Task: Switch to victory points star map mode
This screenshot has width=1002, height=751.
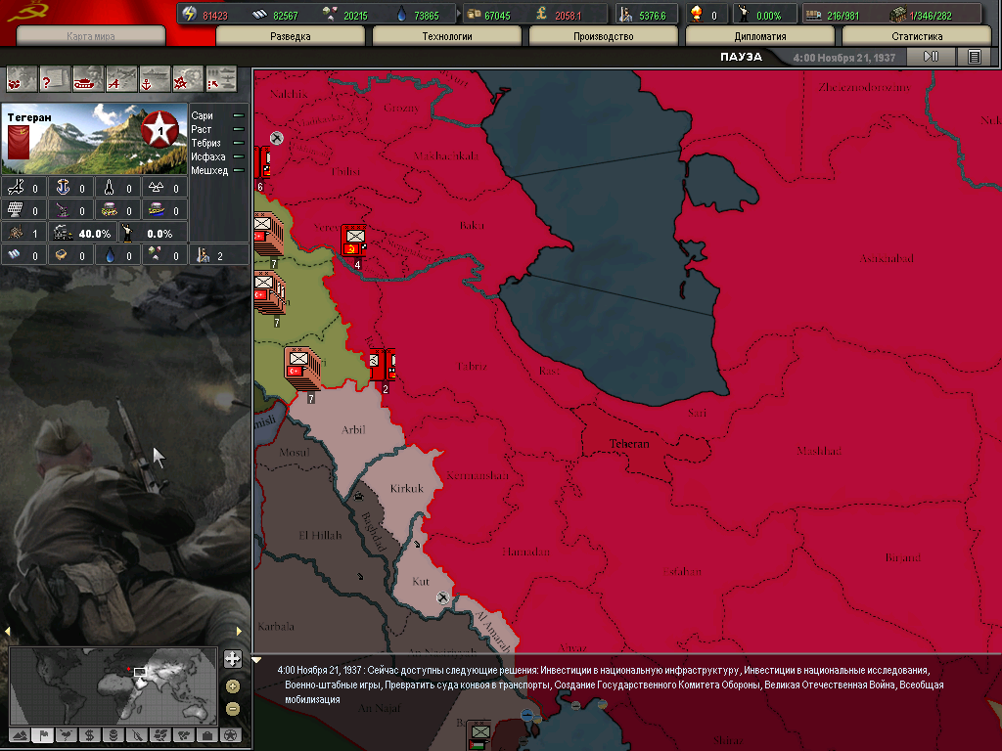Action: [231, 735]
